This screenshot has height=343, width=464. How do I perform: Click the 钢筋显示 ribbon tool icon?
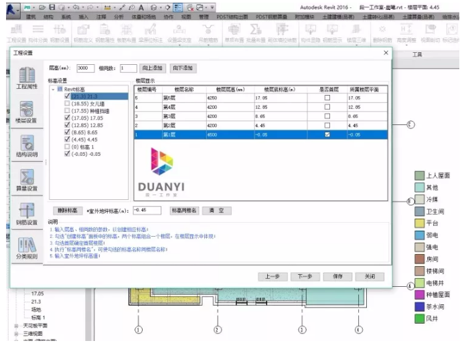click(332, 29)
